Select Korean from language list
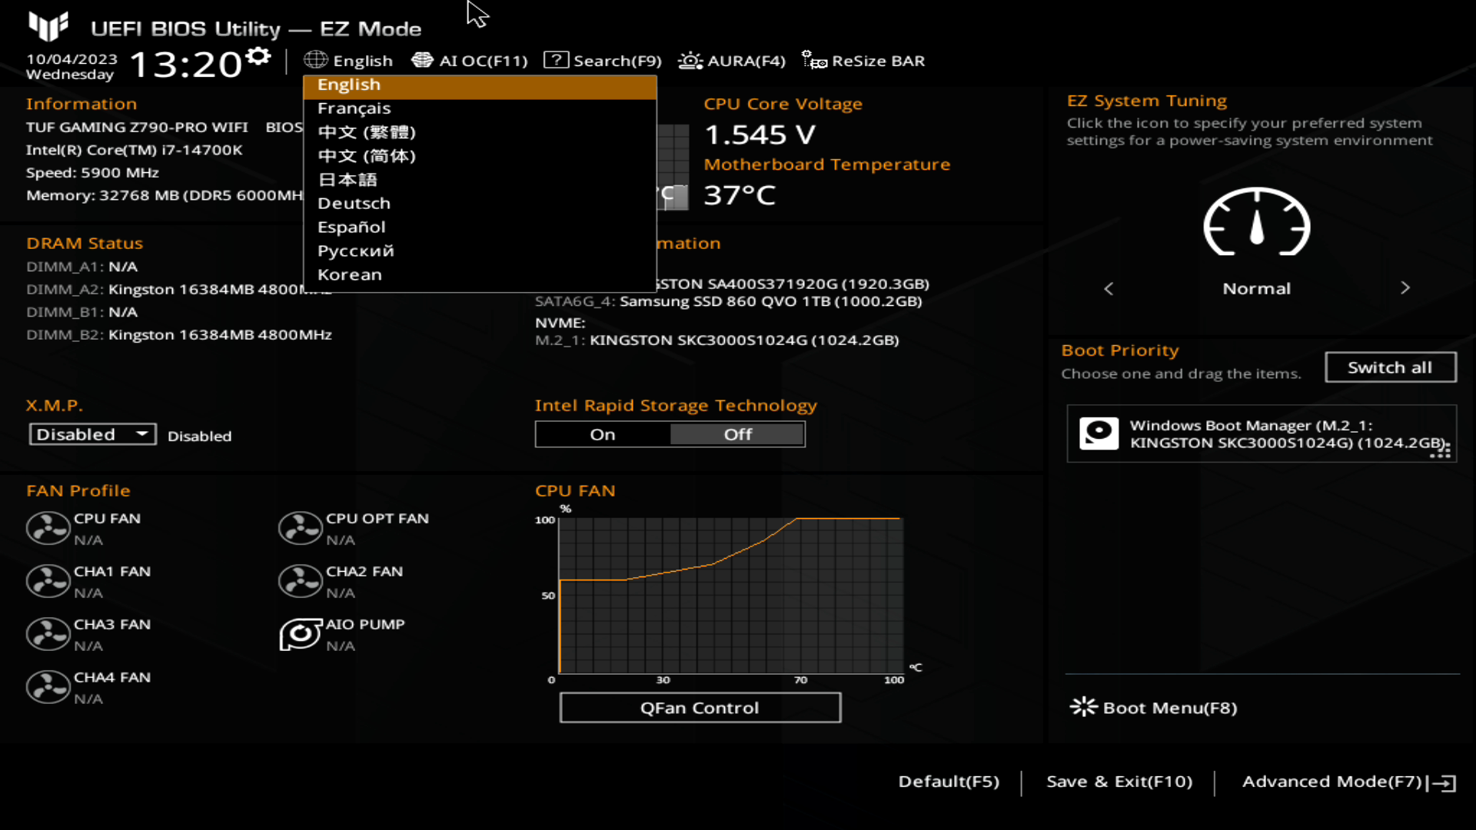 click(x=480, y=275)
